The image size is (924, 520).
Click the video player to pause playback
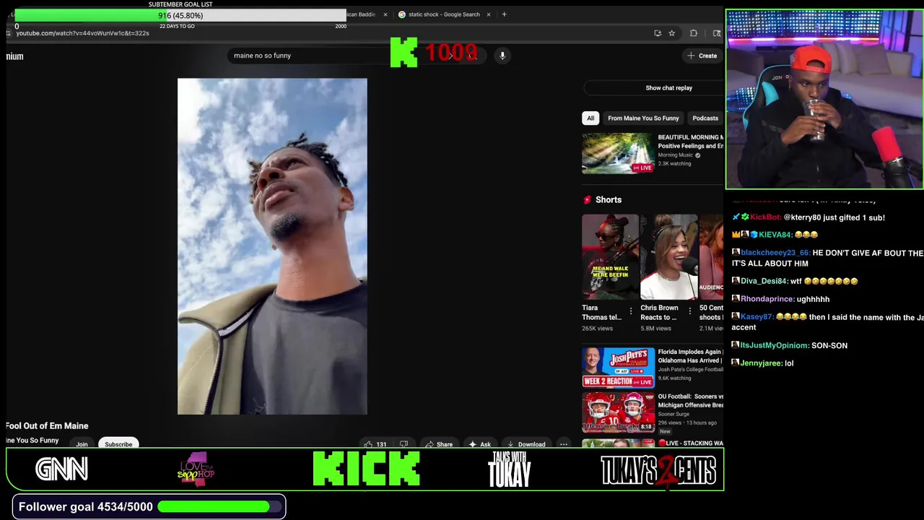point(272,246)
